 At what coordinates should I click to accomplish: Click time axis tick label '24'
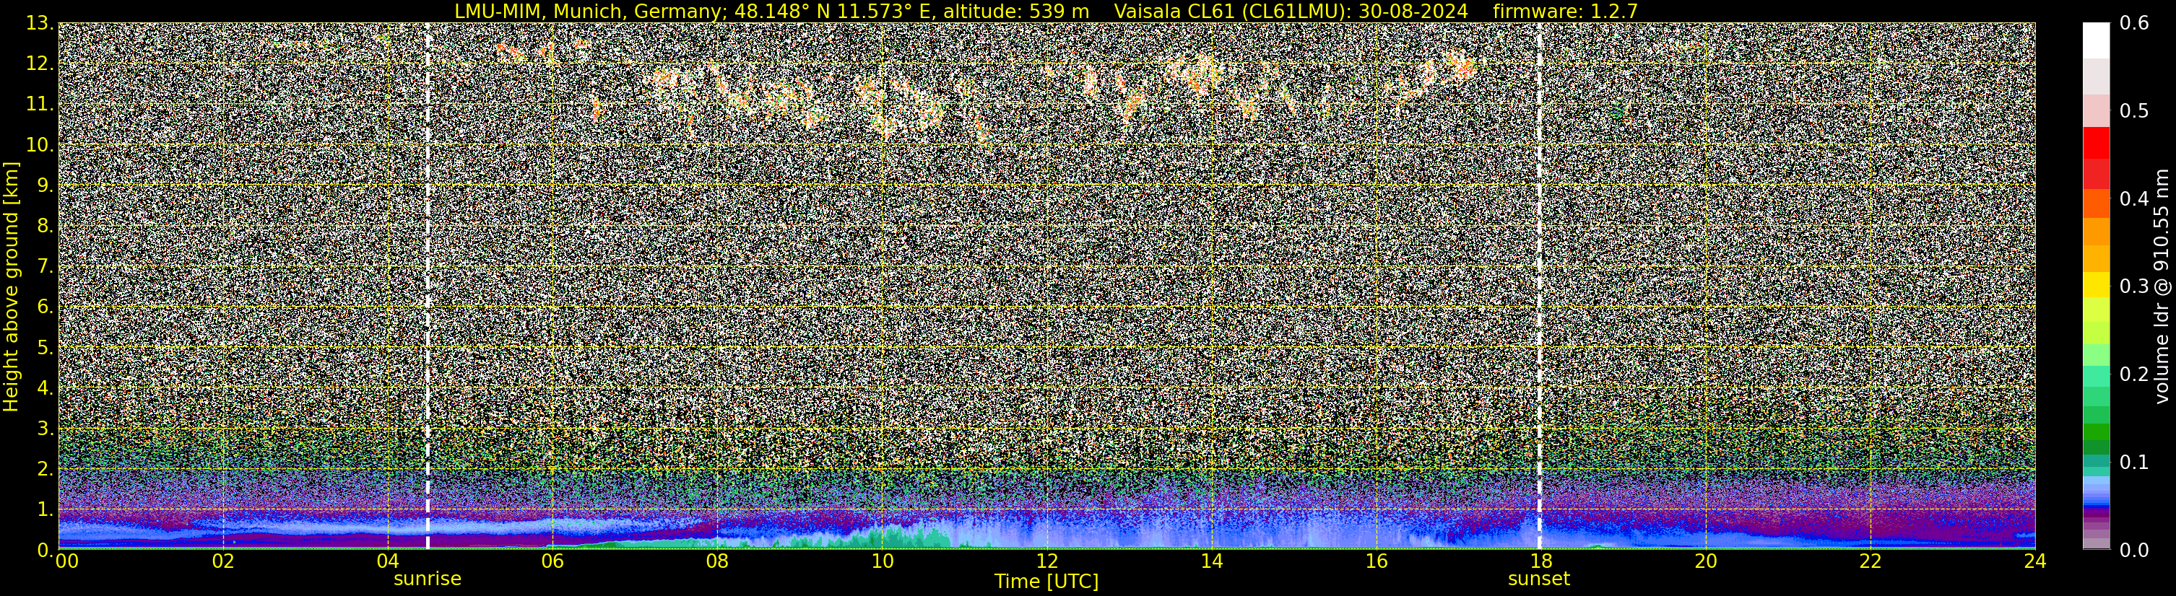(x=2035, y=561)
